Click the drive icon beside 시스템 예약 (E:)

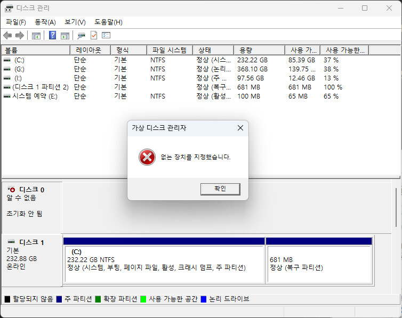pos(7,96)
